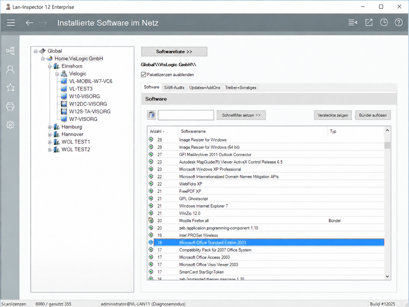This screenshot has height=307, width=409.
Task: Sort by the Softwarename column header
Action: [253, 131]
